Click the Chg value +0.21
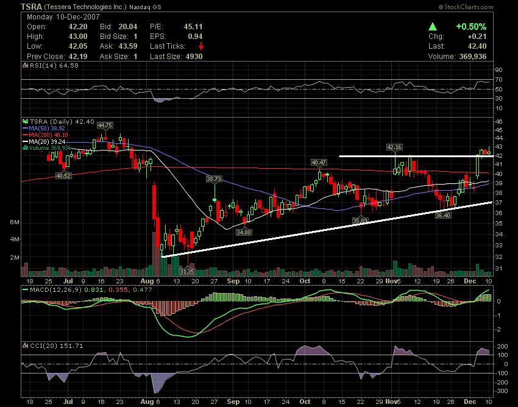 coord(477,37)
